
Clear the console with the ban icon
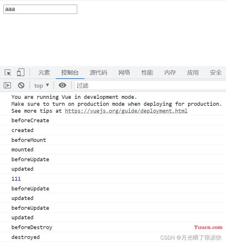[x=21, y=86]
